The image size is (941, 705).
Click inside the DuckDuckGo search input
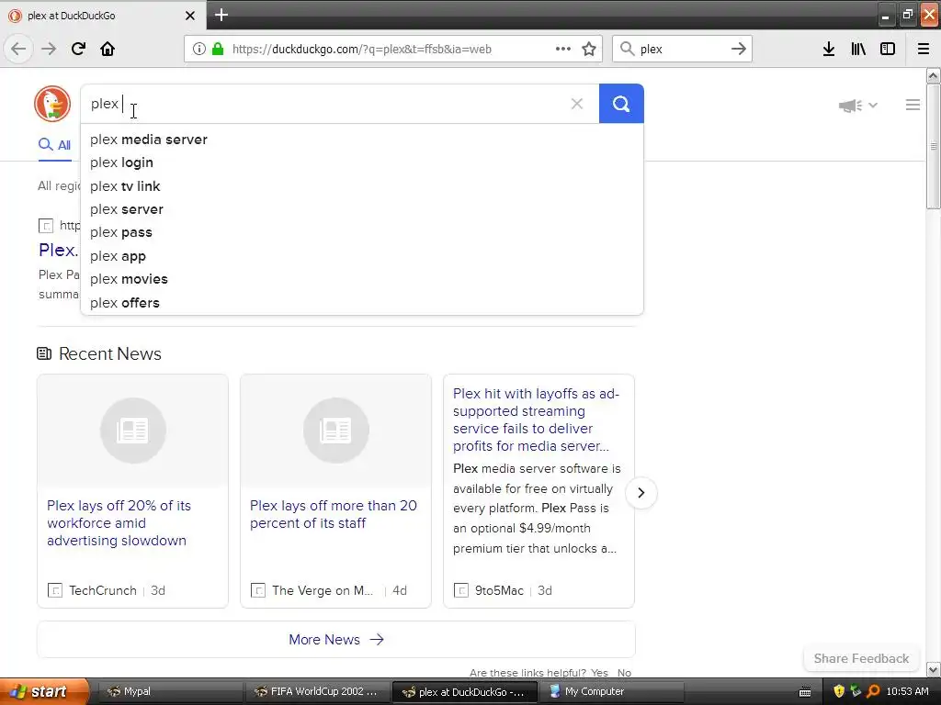click(x=324, y=104)
